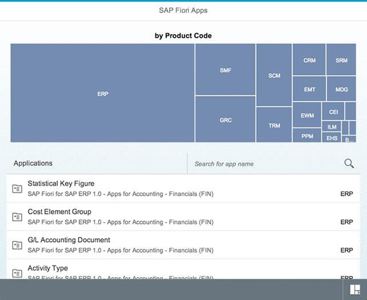Open the Statistical Key Figure app entry
Viewport: 367px width, 300px height.
pos(183,189)
